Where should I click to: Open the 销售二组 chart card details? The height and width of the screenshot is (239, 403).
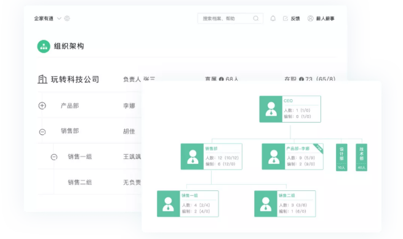point(296,204)
